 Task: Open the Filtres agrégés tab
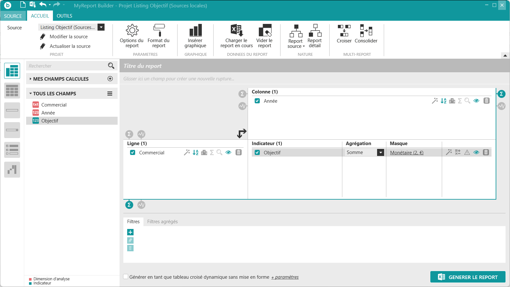162,222
